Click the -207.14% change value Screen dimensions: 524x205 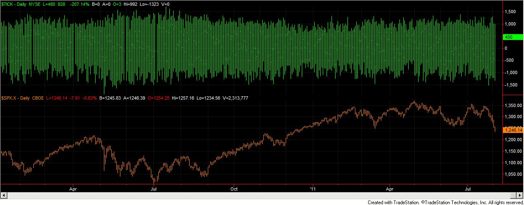(80, 4)
